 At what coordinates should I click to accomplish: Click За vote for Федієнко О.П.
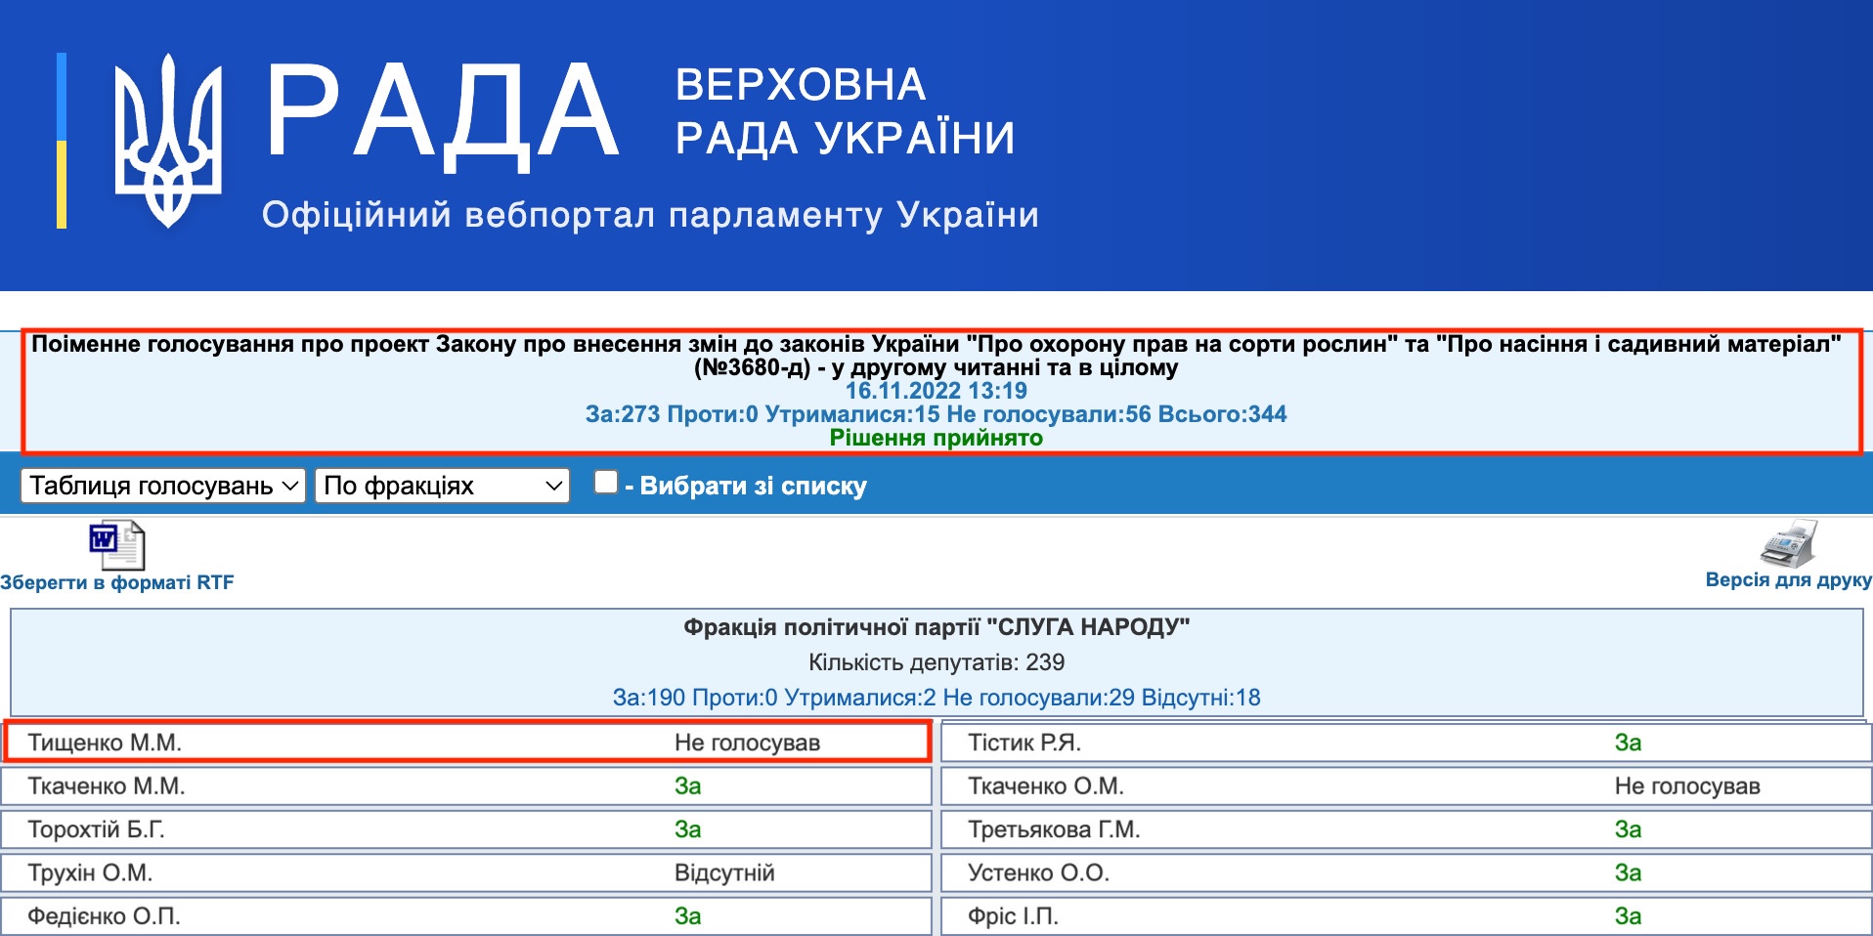(x=687, y=916)
